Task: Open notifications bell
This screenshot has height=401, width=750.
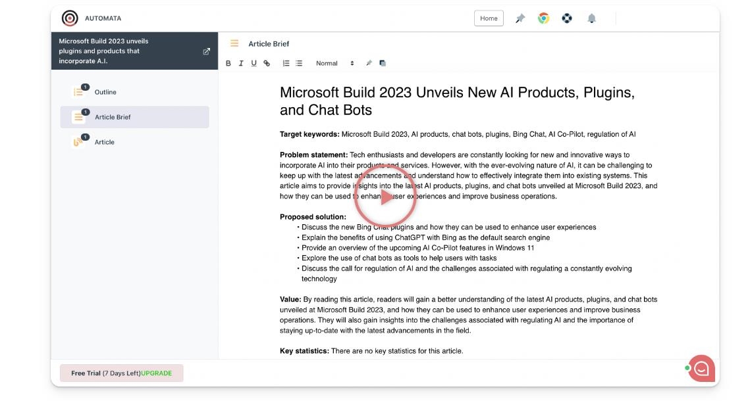Action: 592,18
